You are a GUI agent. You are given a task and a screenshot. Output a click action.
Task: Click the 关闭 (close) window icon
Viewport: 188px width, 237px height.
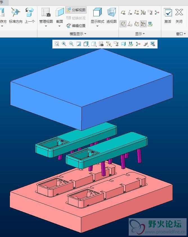pyautogui.click(x=179, y=13)
